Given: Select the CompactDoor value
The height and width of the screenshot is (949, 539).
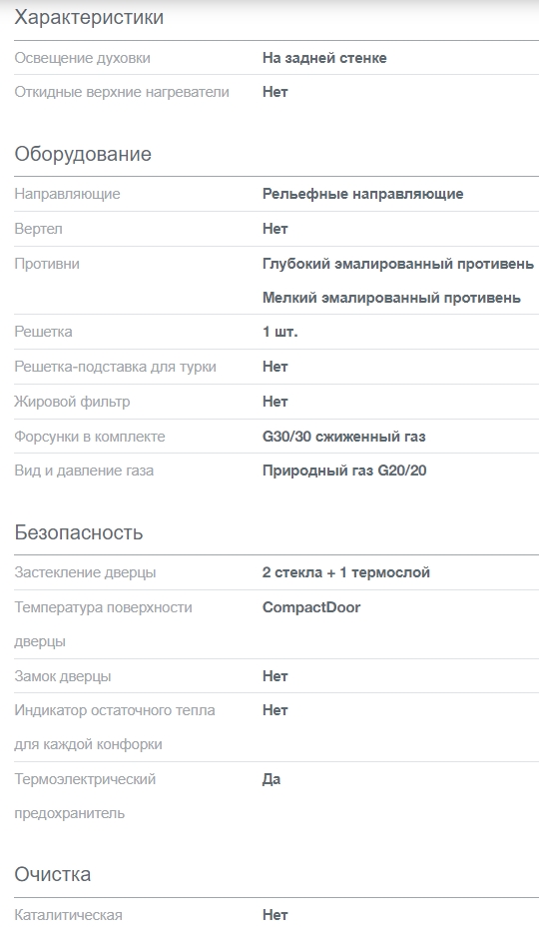Looking at the screenshot, I should point(311,607).
